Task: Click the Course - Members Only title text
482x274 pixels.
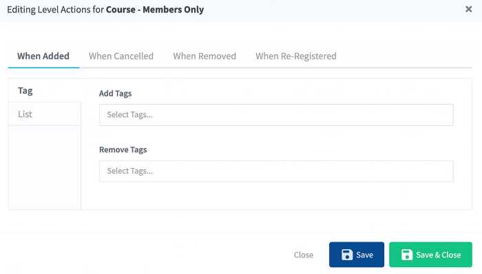Action: click(155, 10)
